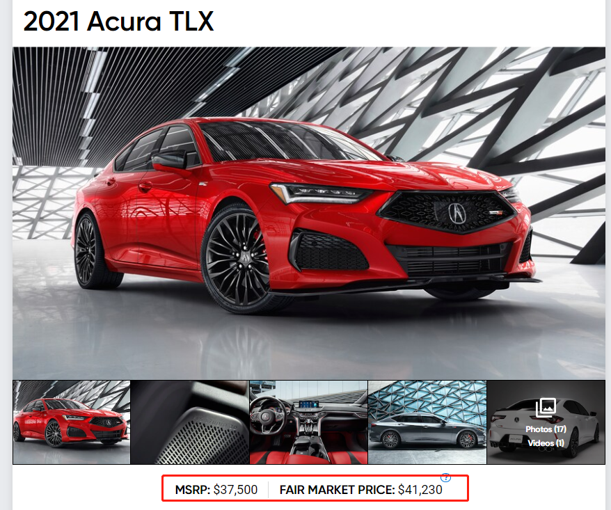
Task: Click the windshield in the main photo
Action: tap(288, 142)
